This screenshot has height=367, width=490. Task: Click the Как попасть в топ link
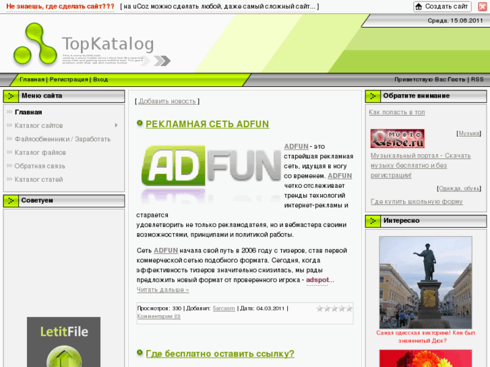pyautogui.click(x=397, y=112)
